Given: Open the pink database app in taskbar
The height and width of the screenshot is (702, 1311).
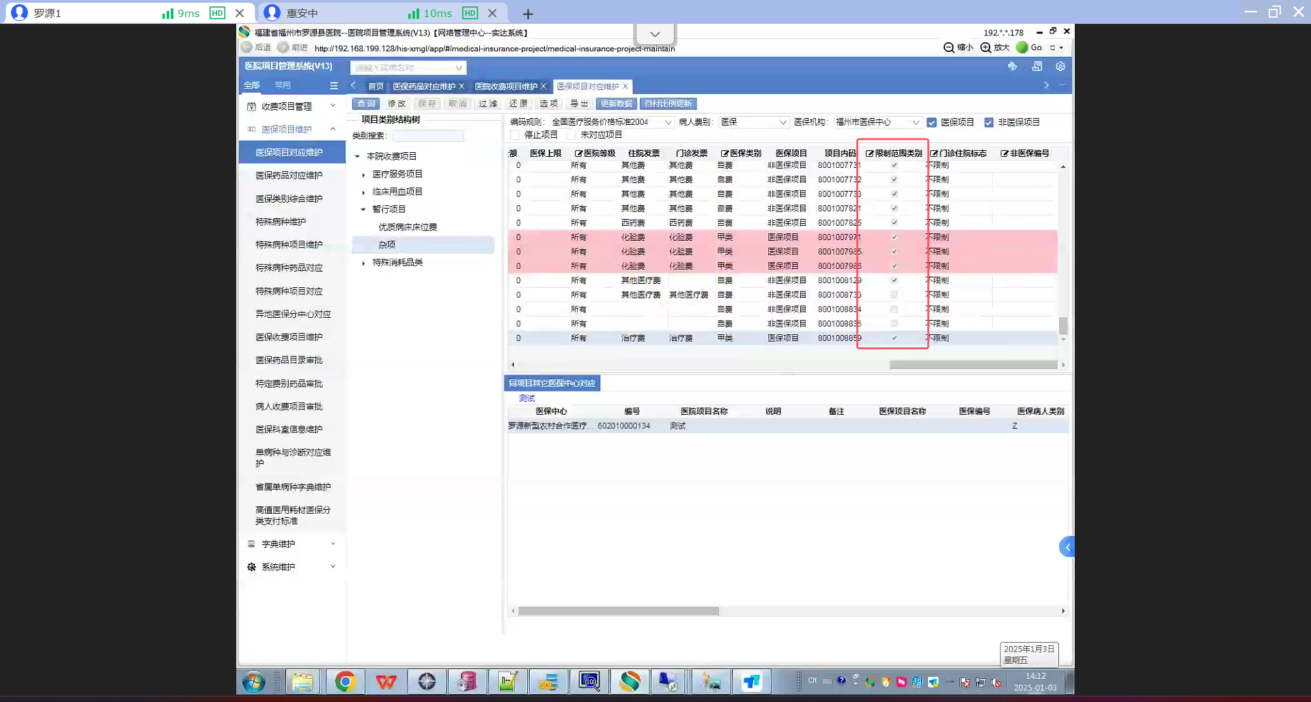Looking at the screenshot, I should click(x=467, y=682).
